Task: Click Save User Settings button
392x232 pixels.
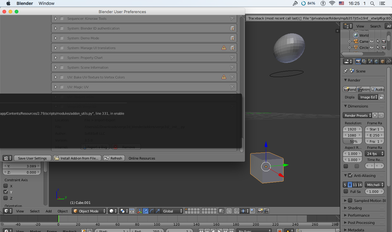Action: tap(32, 158)
